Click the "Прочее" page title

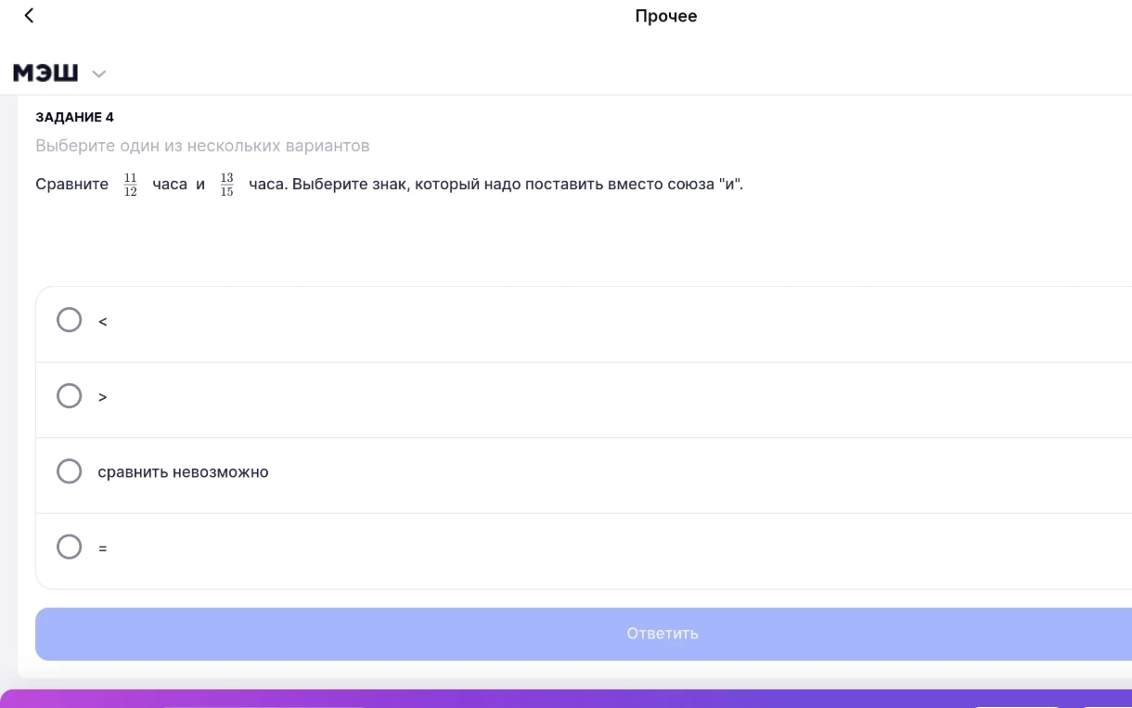click(x=666, y=16)
